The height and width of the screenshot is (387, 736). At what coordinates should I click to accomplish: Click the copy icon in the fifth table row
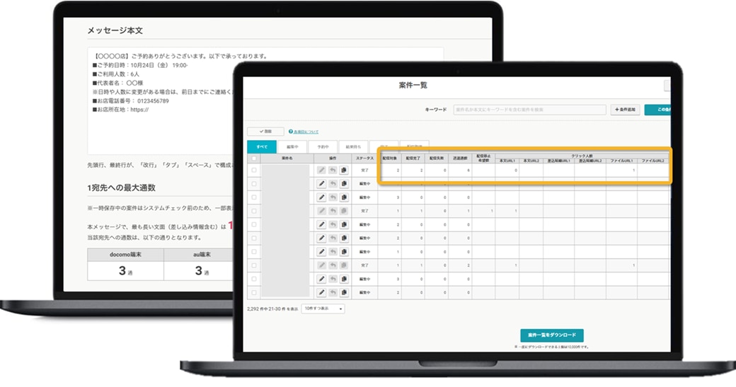click(344, 225)
